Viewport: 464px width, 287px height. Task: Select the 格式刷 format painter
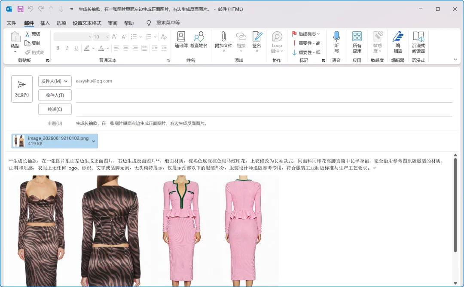click(35, 52)
